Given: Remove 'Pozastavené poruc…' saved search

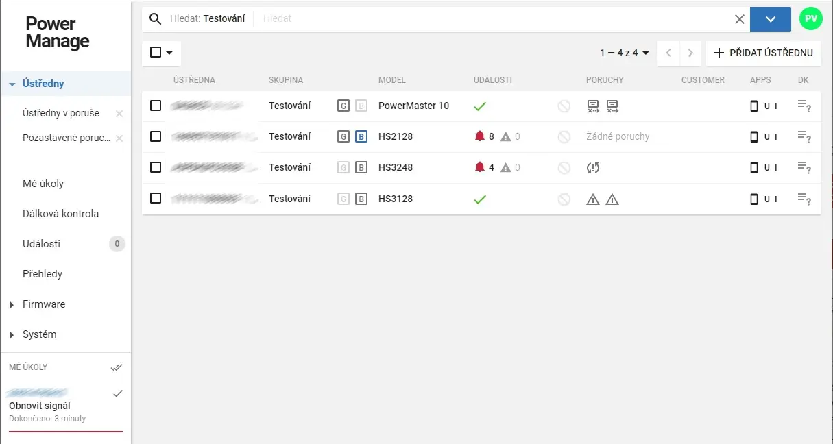Looking at the screenshot, I should click(x=119, y=138).
